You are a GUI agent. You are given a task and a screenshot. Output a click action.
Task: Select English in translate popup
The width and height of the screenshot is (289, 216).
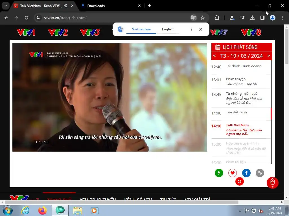pyautogui.click(x=168, y=29)
